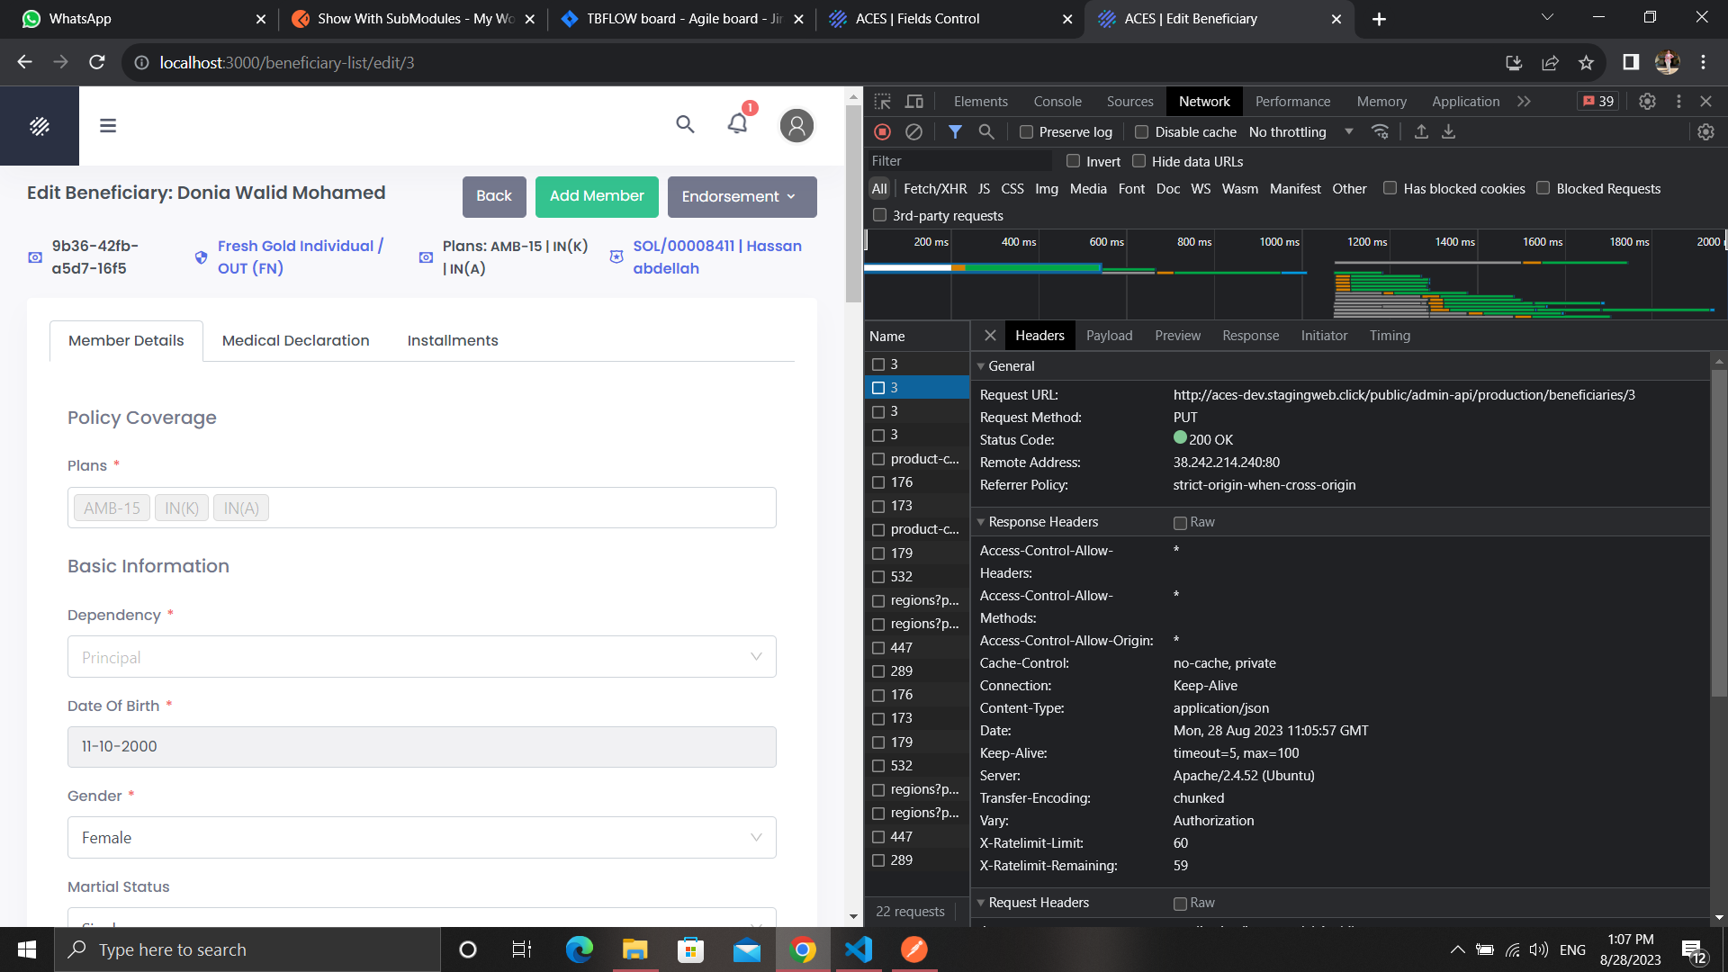The height and width of the screenshot is (972, 1728).
Task: Stop recording network log
Action: (882, 132)
